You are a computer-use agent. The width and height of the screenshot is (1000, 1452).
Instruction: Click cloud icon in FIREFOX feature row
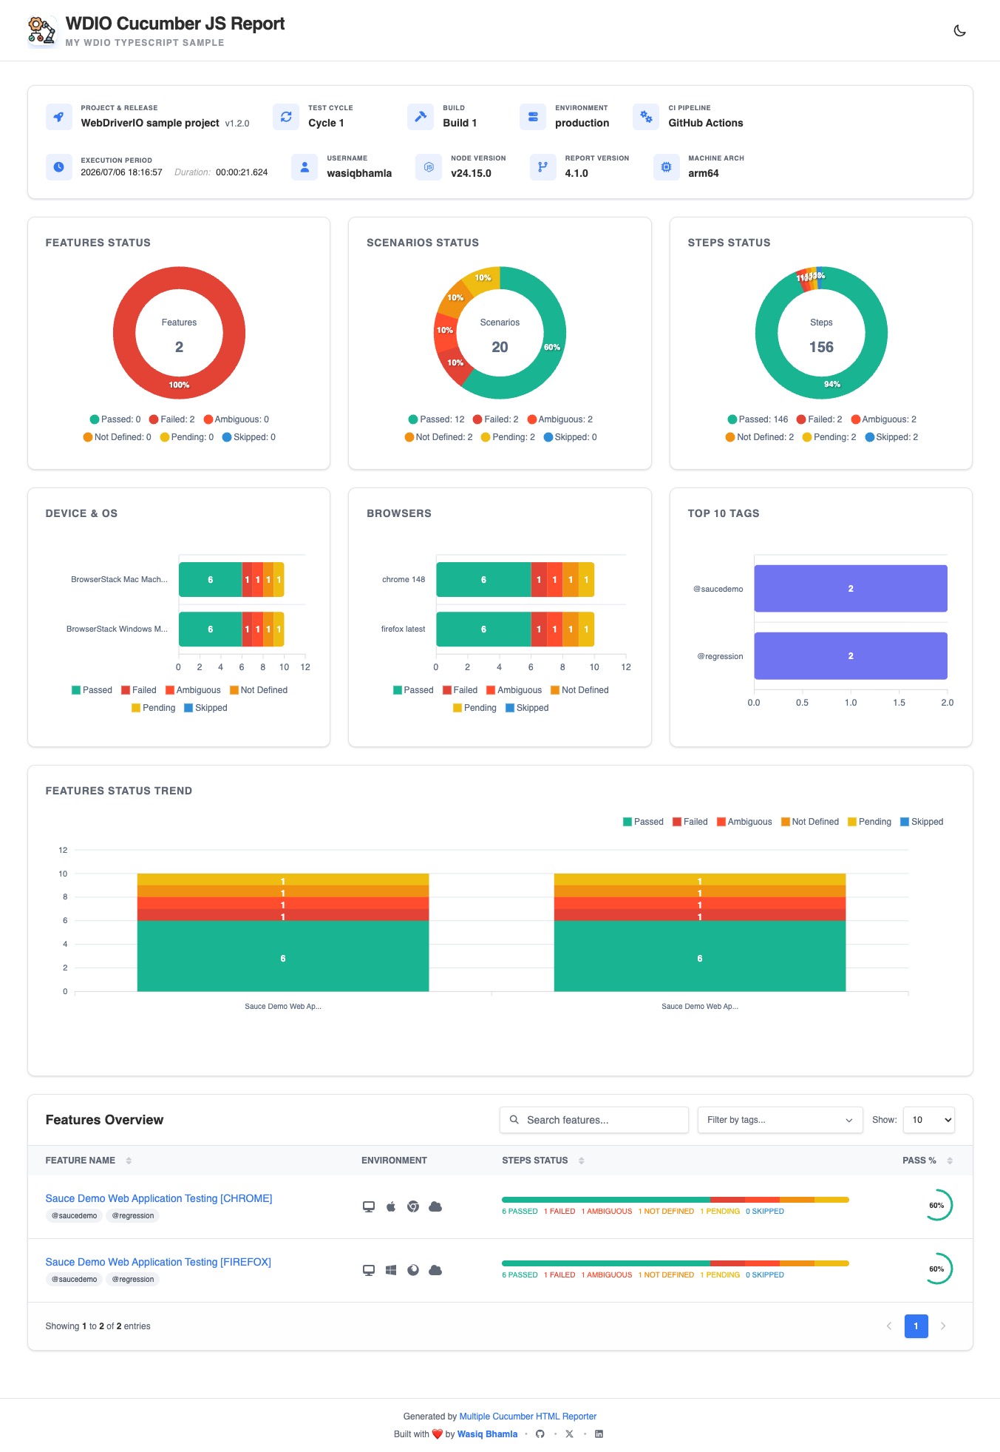[435, 1270]
